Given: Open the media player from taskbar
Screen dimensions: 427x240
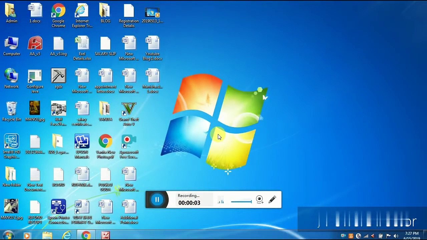Looking at the screenshot, I should coord(27,236).
